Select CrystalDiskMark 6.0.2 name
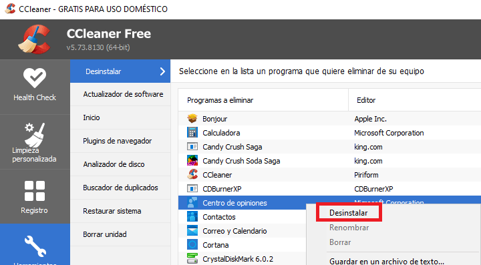Image resolution: width=481 pixels, height=265 pixels. [238, 259]
